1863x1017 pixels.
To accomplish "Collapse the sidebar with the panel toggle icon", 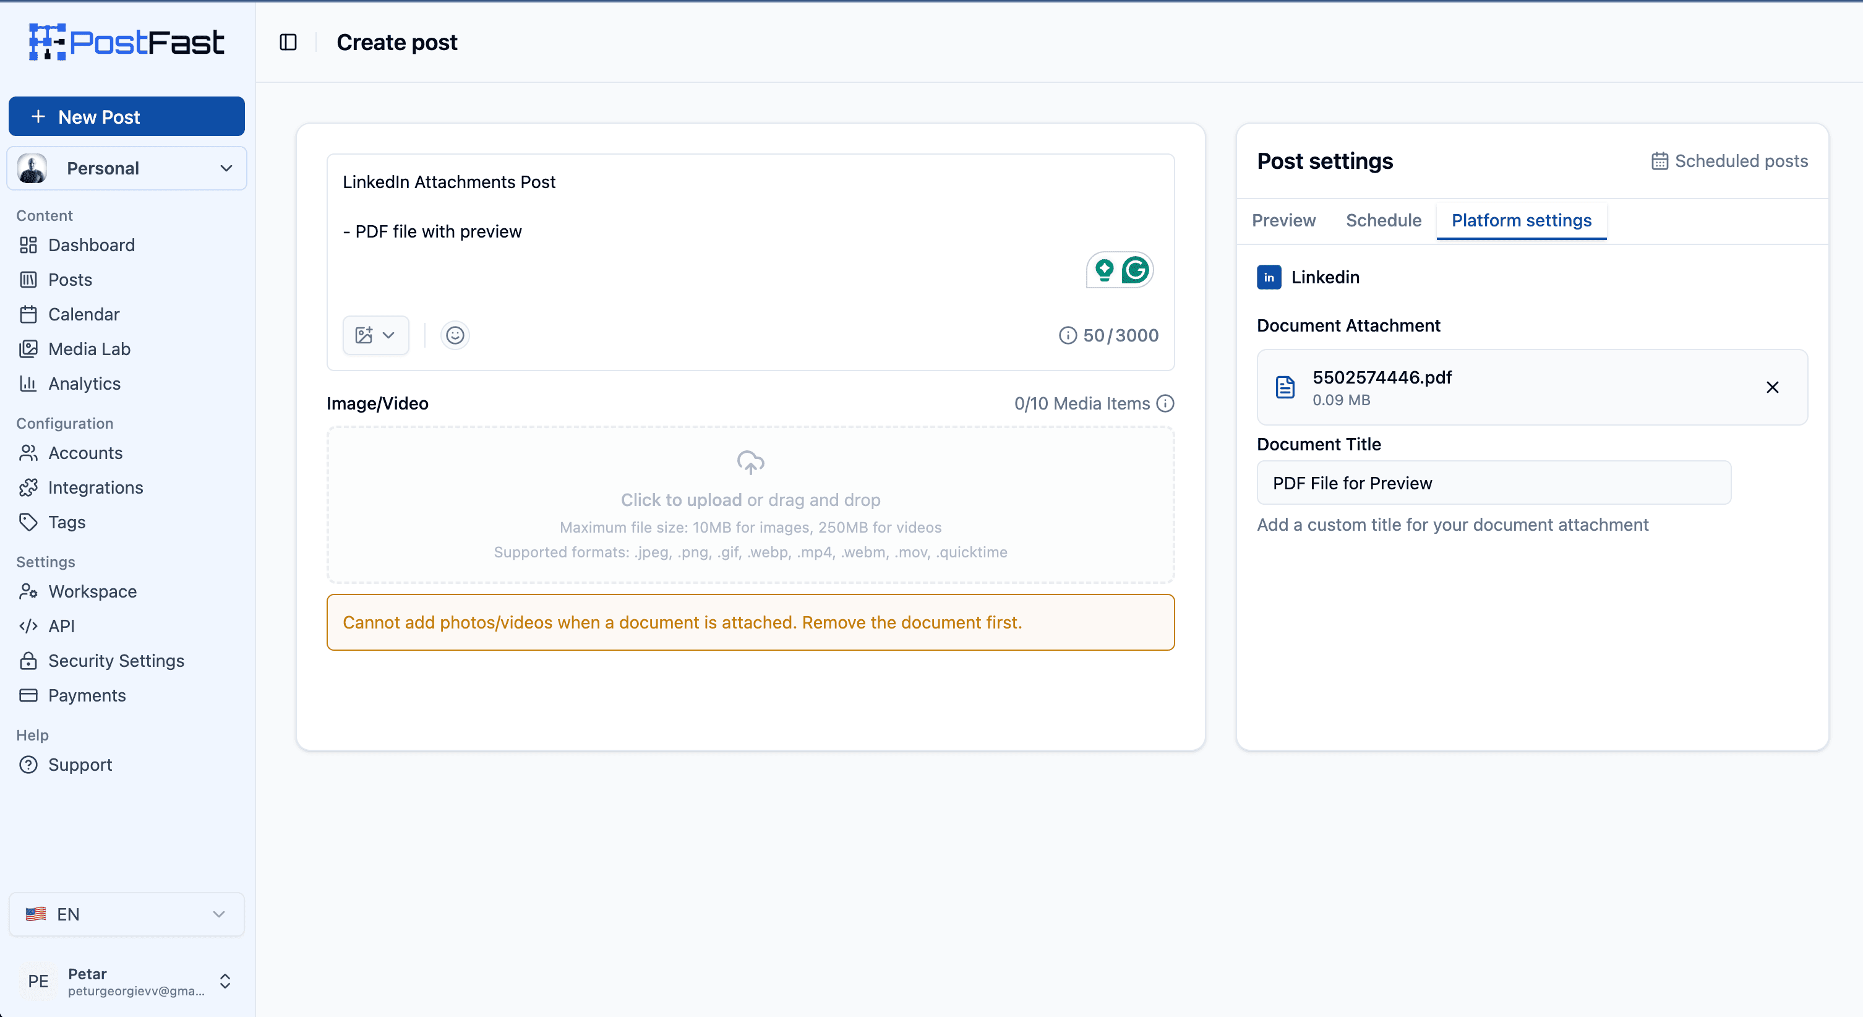I will pos(288,42).
